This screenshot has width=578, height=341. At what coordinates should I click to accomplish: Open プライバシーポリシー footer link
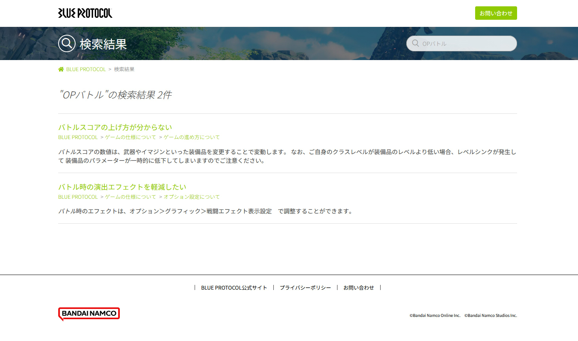[305, 288]
